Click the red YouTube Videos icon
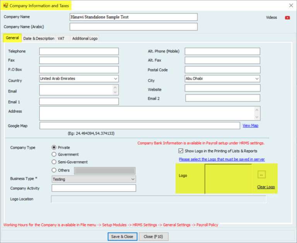 point(287,17)
